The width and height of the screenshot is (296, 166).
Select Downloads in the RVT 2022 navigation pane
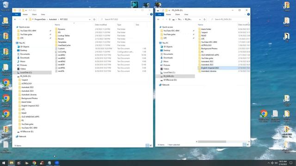tap(25, 58)
